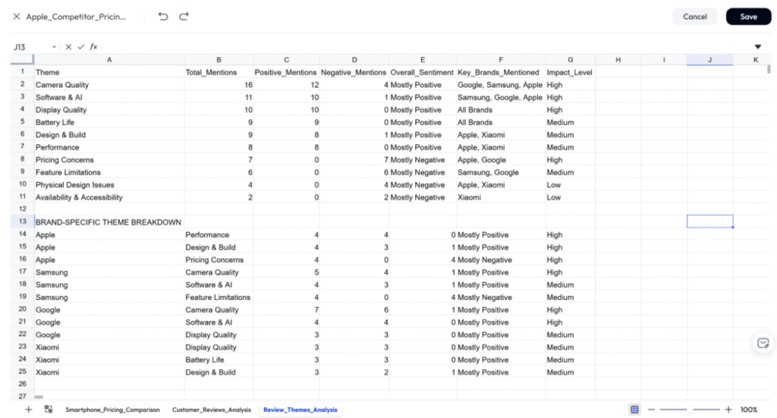Open the insert function fx dialog
The image size is (777, 418).
click(x=93, y=47)
